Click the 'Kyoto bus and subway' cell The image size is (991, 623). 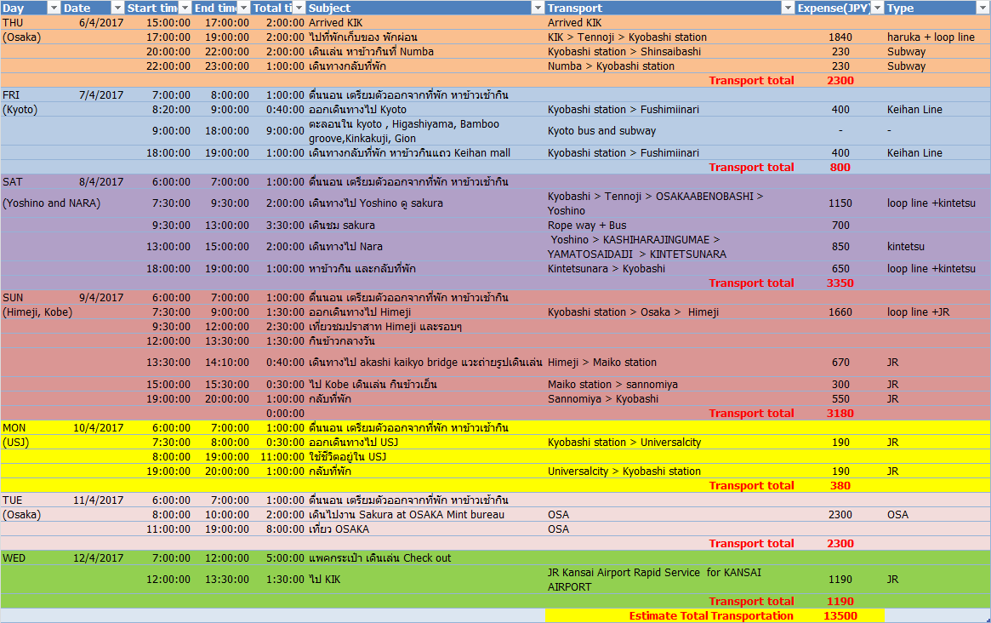[601, 131]
